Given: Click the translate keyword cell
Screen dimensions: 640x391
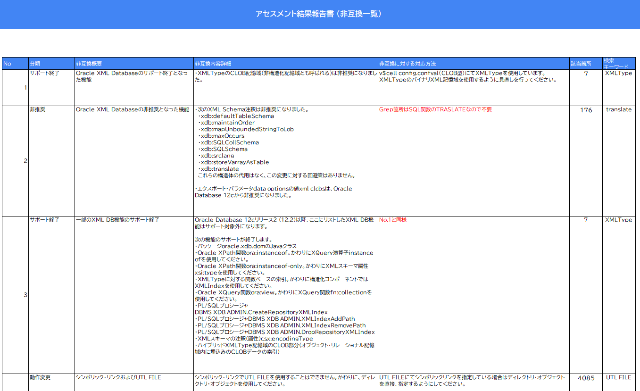Looking at the screenshot, I should (619, 110).
